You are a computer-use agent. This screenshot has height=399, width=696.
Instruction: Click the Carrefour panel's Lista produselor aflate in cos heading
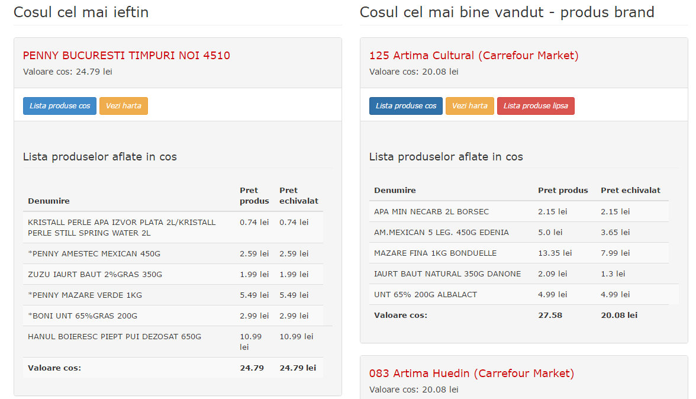(446, 157)
